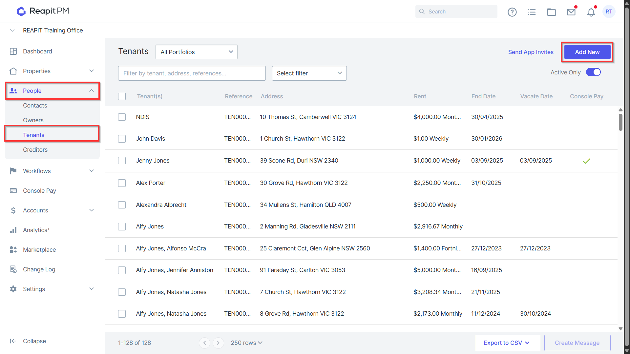The height and width of the screenshot is (354, 630).
Task: Open the 250 rows page-size dropdown
Action: pos(246,343)
